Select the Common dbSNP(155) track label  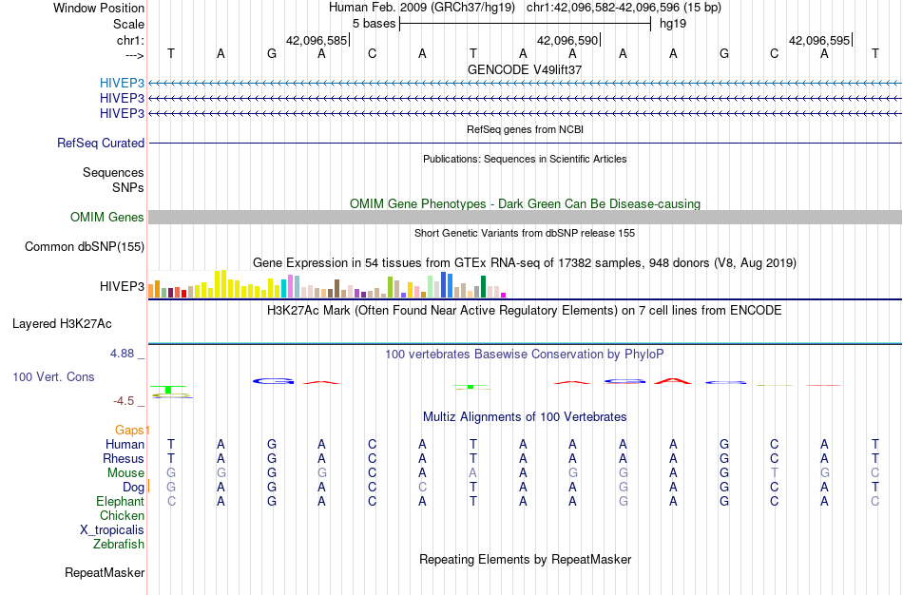(x=85, y=246)
